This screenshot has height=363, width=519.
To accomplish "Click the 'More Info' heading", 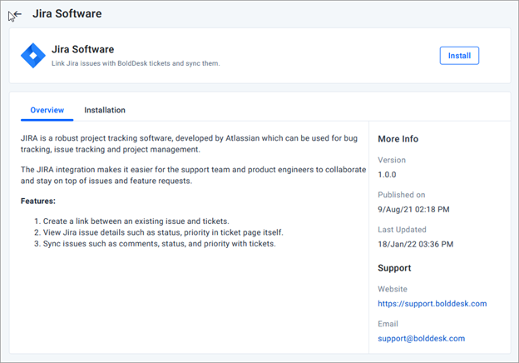I will tap(398, 139).
